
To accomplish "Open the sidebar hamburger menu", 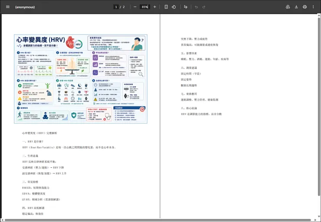I will point(8,7).
